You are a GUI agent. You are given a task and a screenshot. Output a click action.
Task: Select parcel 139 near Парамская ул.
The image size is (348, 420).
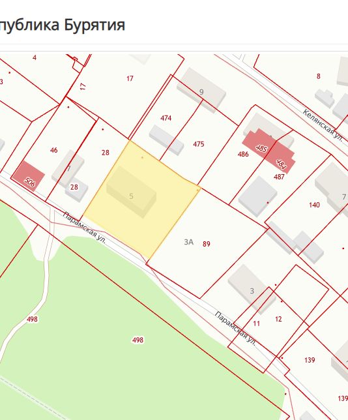(x=310, y=360)
